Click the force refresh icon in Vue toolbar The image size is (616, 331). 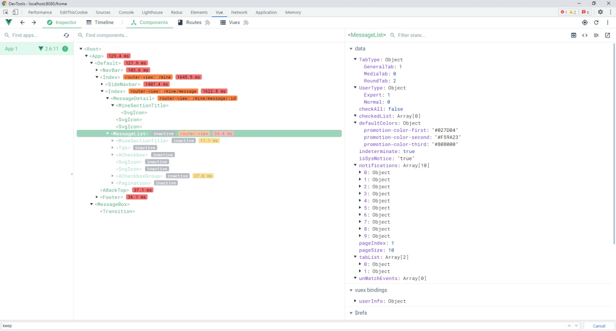coord(596,23)
